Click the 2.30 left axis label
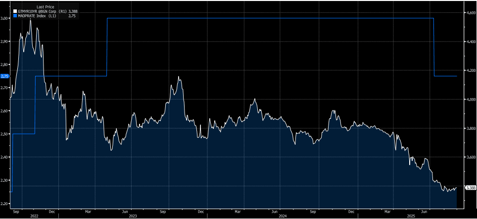The width and height of the screenshot is (477, 219). point(5,180)
